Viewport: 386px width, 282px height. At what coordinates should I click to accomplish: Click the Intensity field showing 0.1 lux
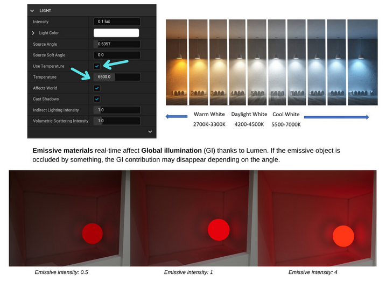[x=116, y=22]
